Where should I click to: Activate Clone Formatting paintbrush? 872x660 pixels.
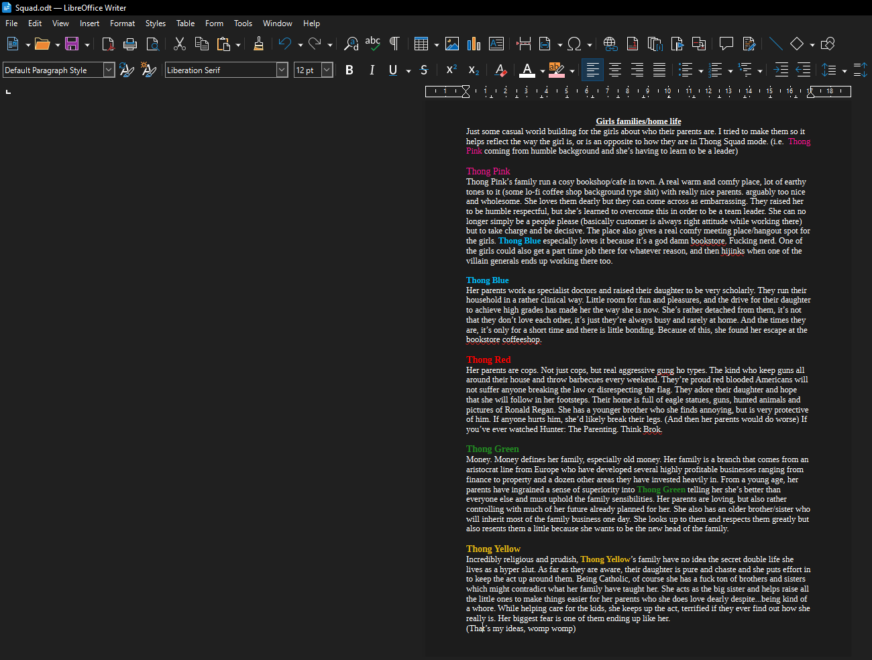[258, 44]
